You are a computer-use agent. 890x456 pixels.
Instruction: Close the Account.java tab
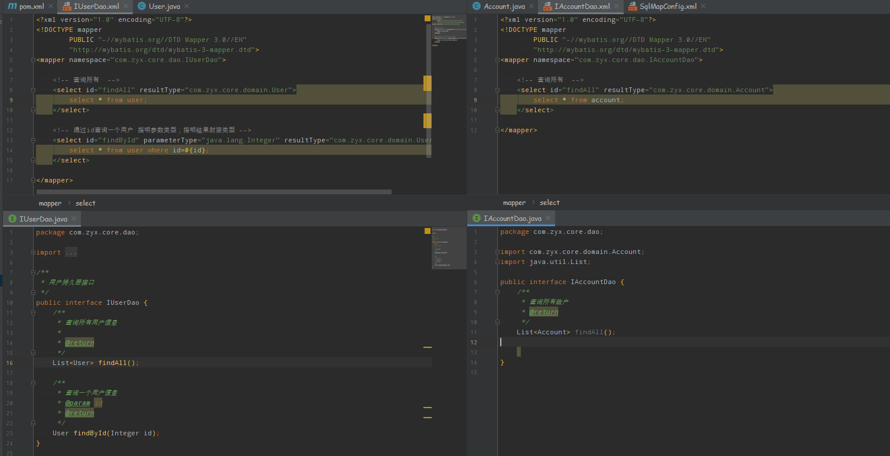(532, 6)
